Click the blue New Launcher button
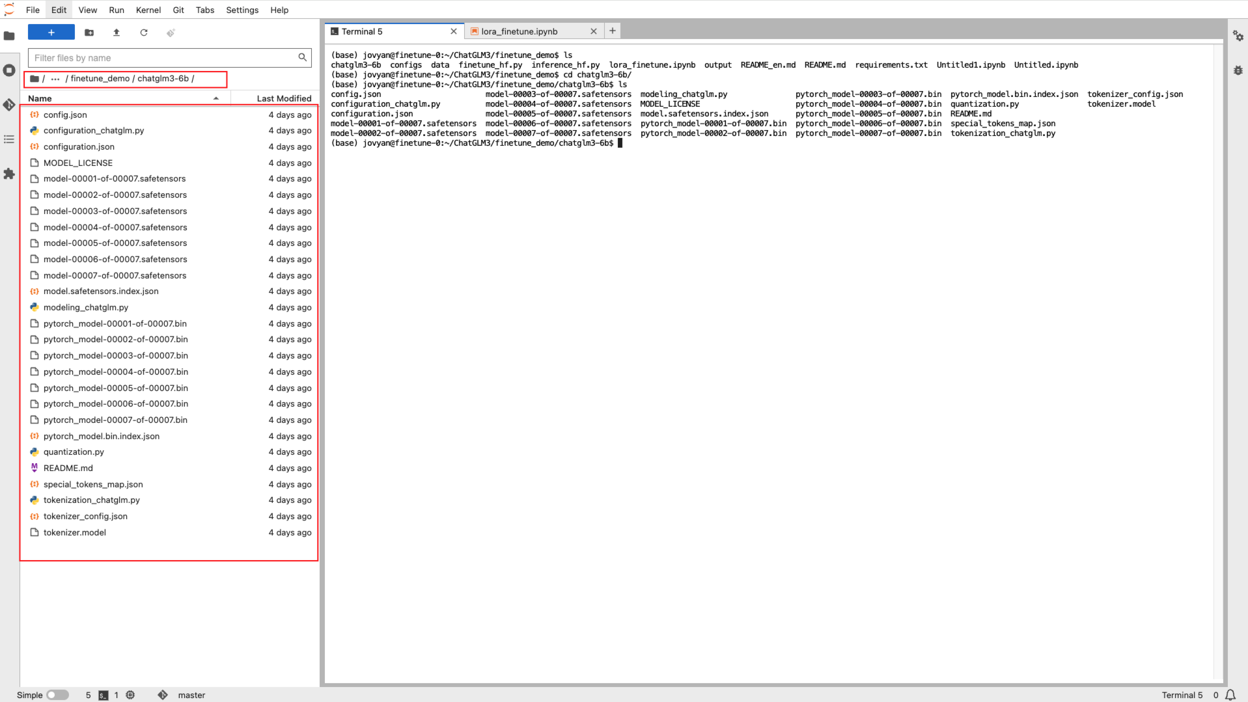The height and width of the screenshot is (702, 1248). pyautogui.click(x=51, y=33)
